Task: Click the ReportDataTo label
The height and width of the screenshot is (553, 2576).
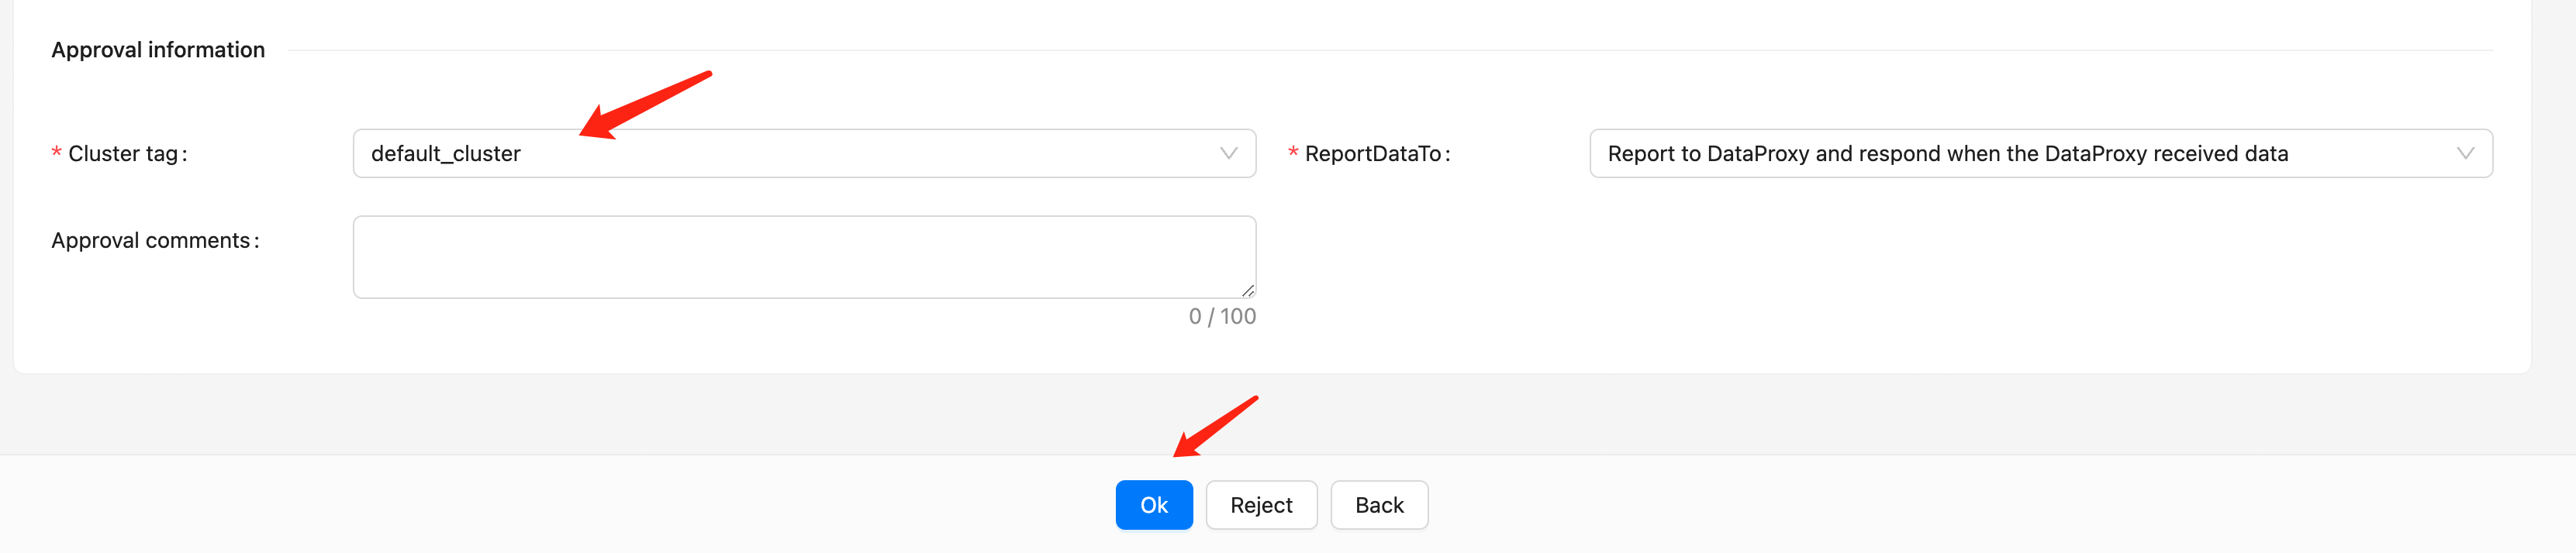Action: [x=1376, y=153]
